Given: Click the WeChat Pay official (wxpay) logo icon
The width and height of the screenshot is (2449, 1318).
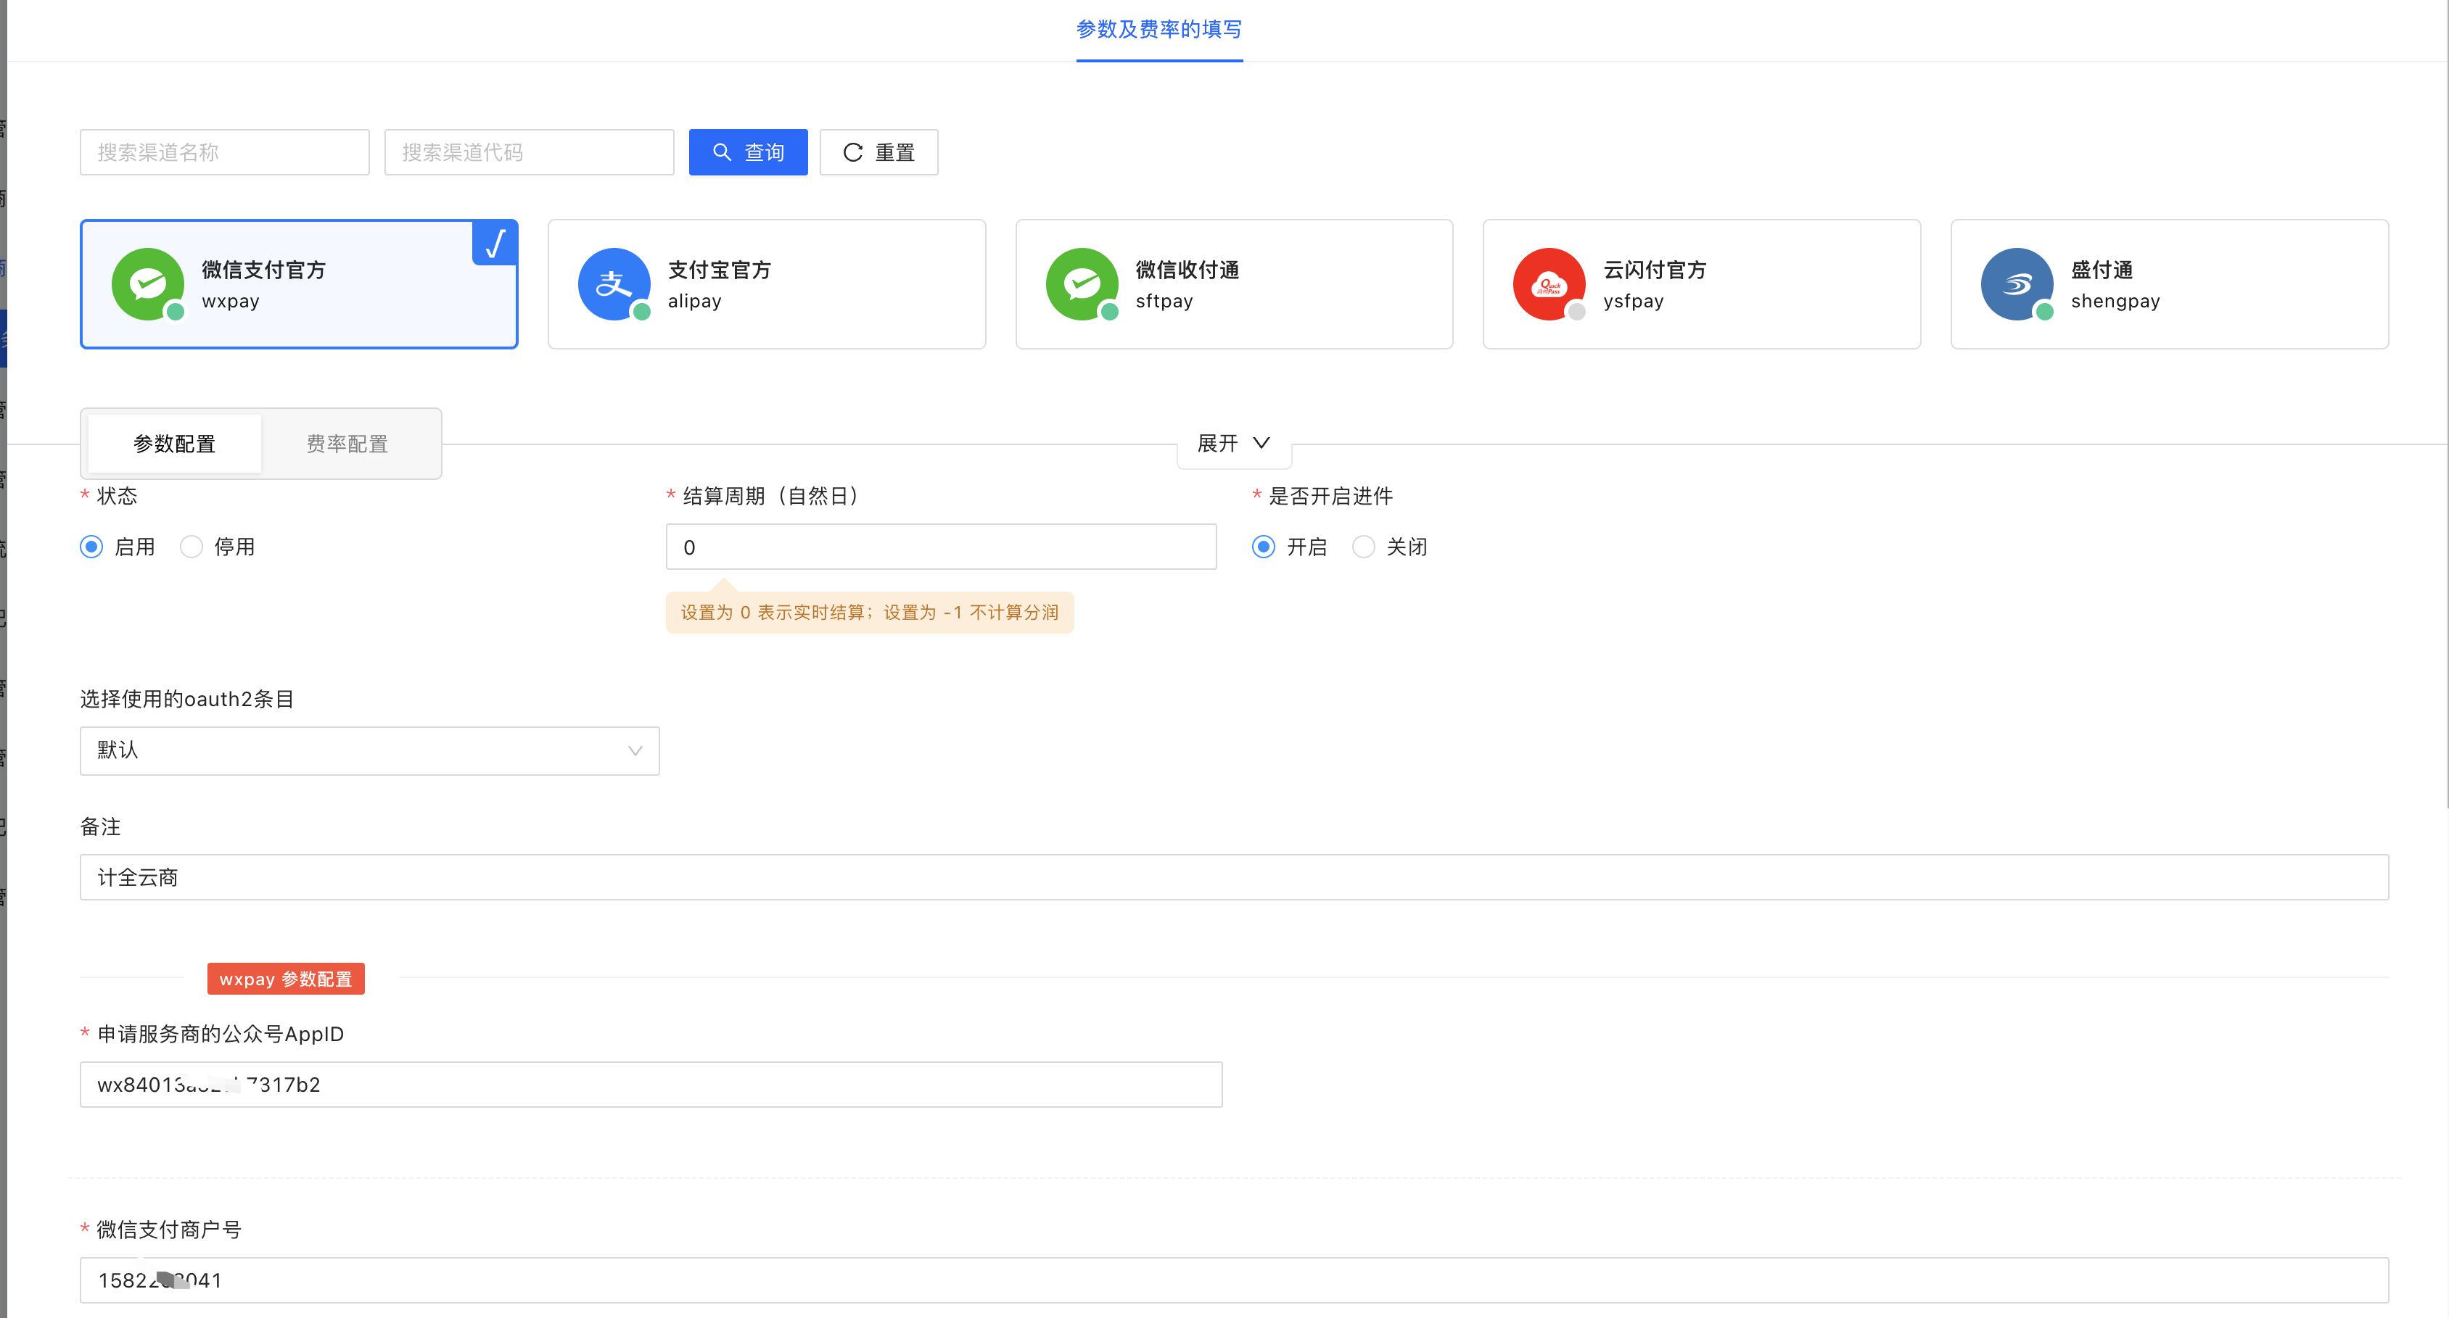Looking at the screenshot, I should pos(147,283).
